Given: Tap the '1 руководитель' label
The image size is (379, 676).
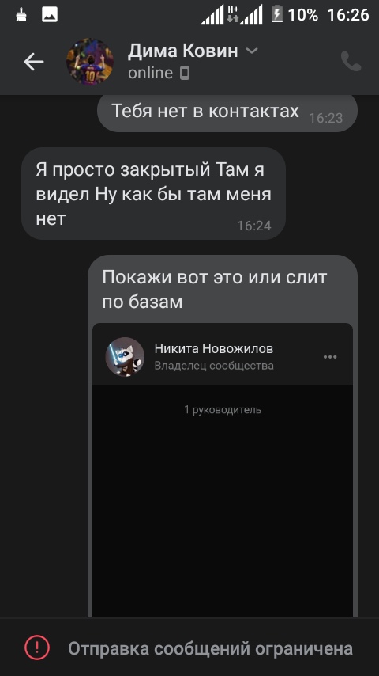Looking at the screenshot, I should pos(223,410).
